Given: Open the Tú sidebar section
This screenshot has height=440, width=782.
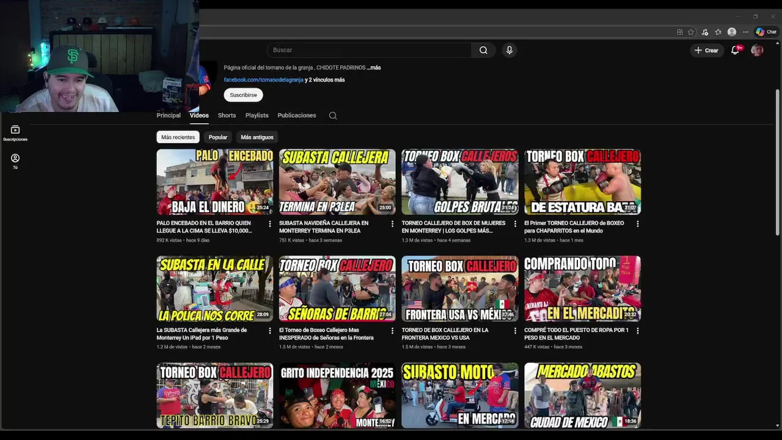Looking at the screenshot, I should [15, 161].
